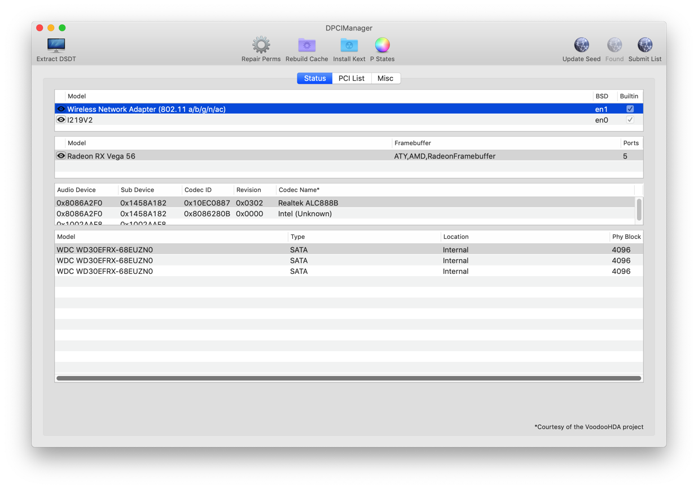Screen dimensions: 698x489
Task: Select the 0x0302 revision cell
Action: click(249, 203)
